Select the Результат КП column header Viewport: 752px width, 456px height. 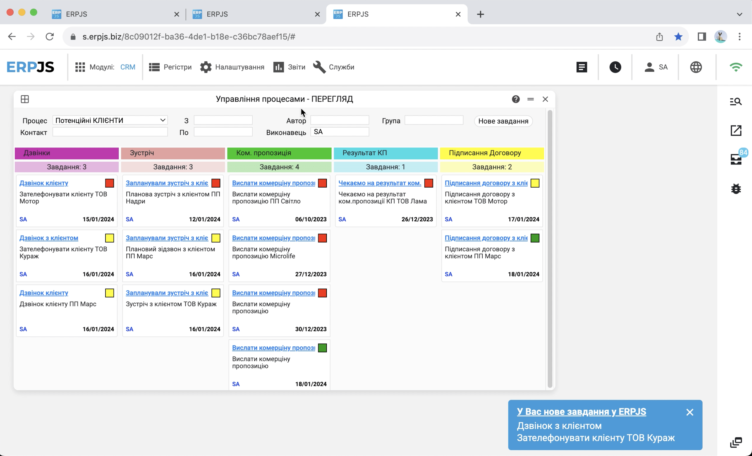point(386,153)
